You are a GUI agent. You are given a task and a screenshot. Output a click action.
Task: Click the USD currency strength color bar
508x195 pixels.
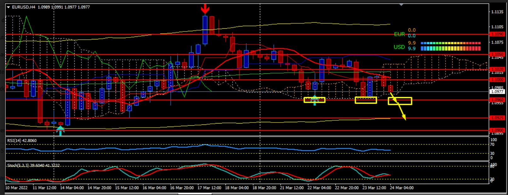click(x=450, y=49)
